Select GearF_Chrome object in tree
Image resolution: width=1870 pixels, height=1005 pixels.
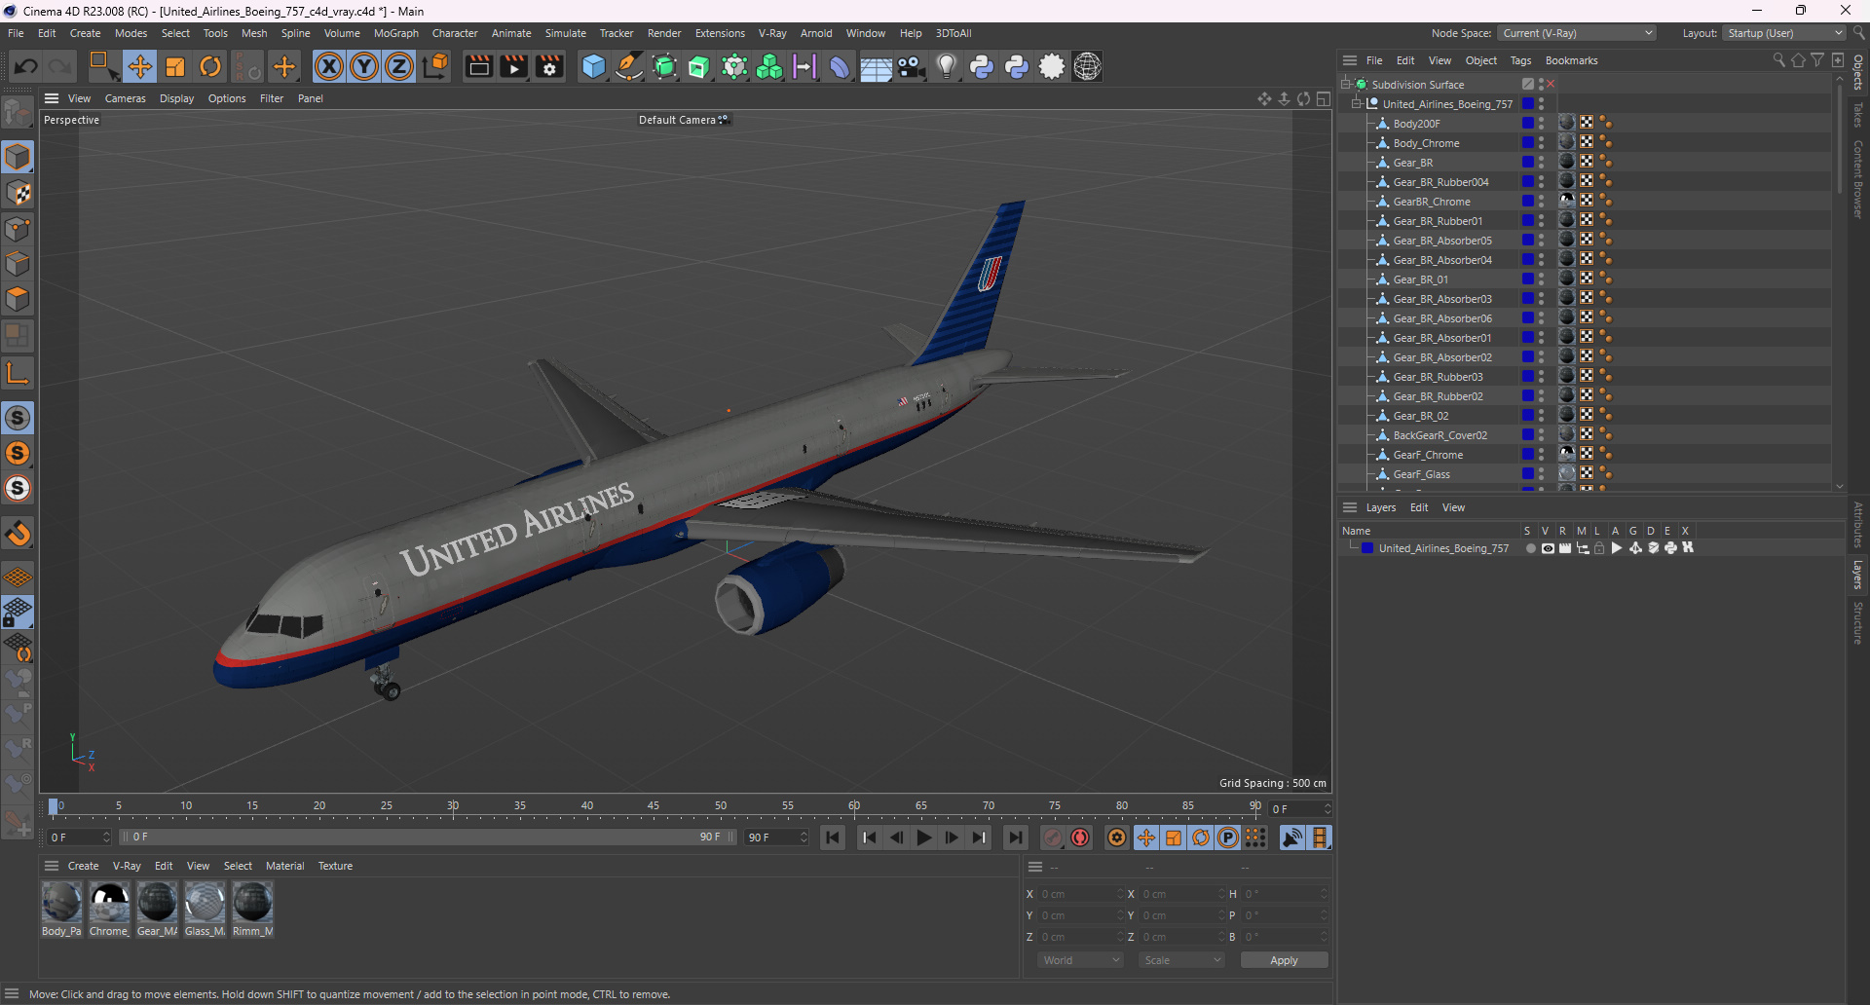(1428, 455)
